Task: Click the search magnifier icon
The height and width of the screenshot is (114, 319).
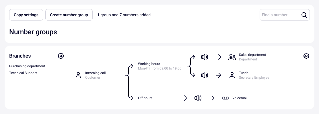Action: click(x=304, y=15)
